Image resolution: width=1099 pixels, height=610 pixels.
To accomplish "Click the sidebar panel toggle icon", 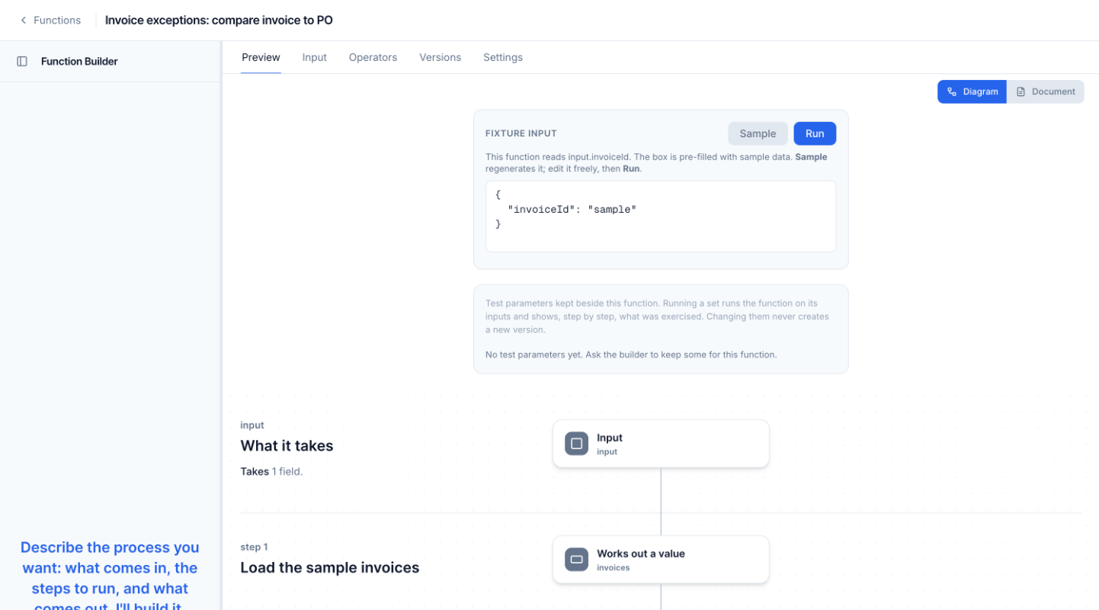I will [22, 61].
